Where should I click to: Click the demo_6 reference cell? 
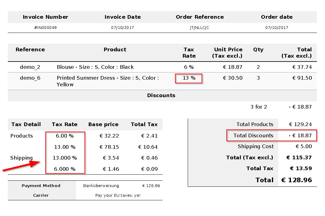[x=30, y=78]
